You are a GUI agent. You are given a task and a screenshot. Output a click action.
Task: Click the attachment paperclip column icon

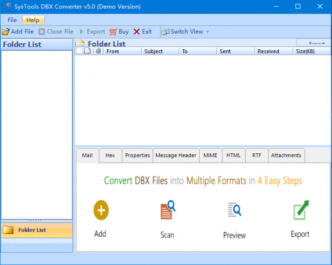98,51
